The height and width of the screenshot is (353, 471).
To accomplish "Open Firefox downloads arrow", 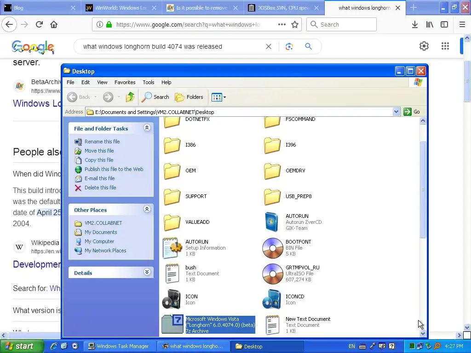I will point(415,25).
